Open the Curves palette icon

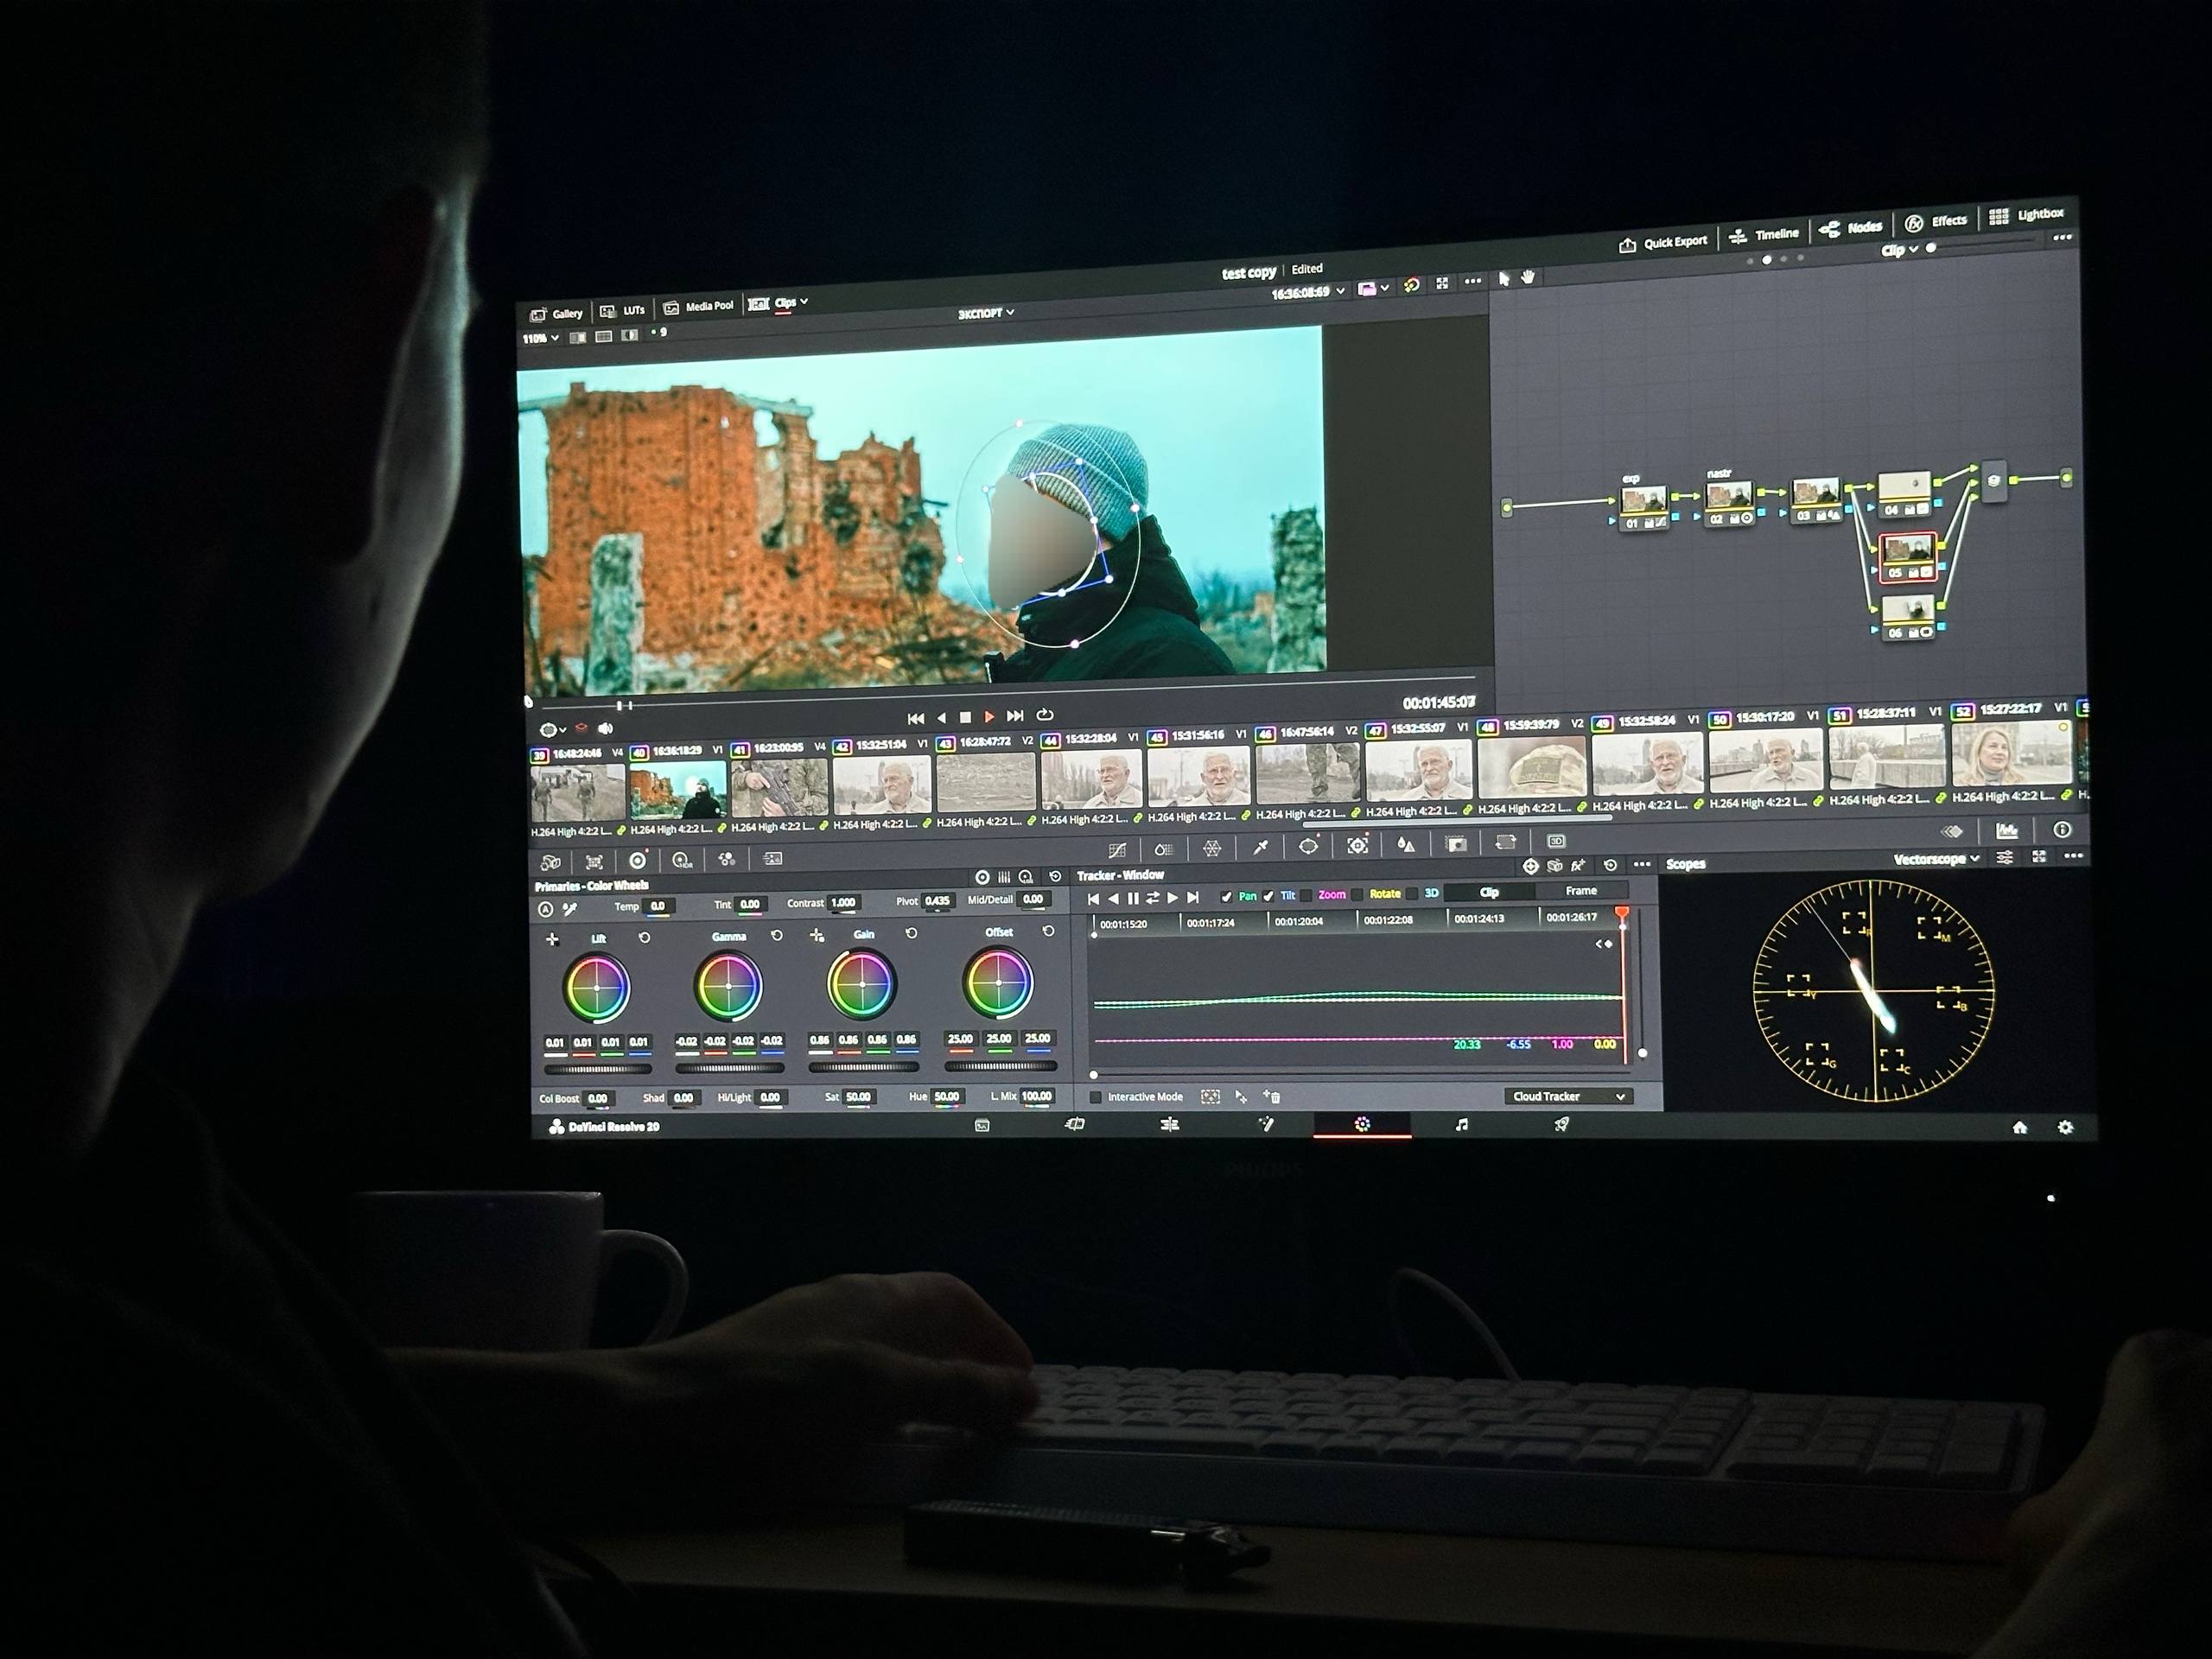(1117, 850)
